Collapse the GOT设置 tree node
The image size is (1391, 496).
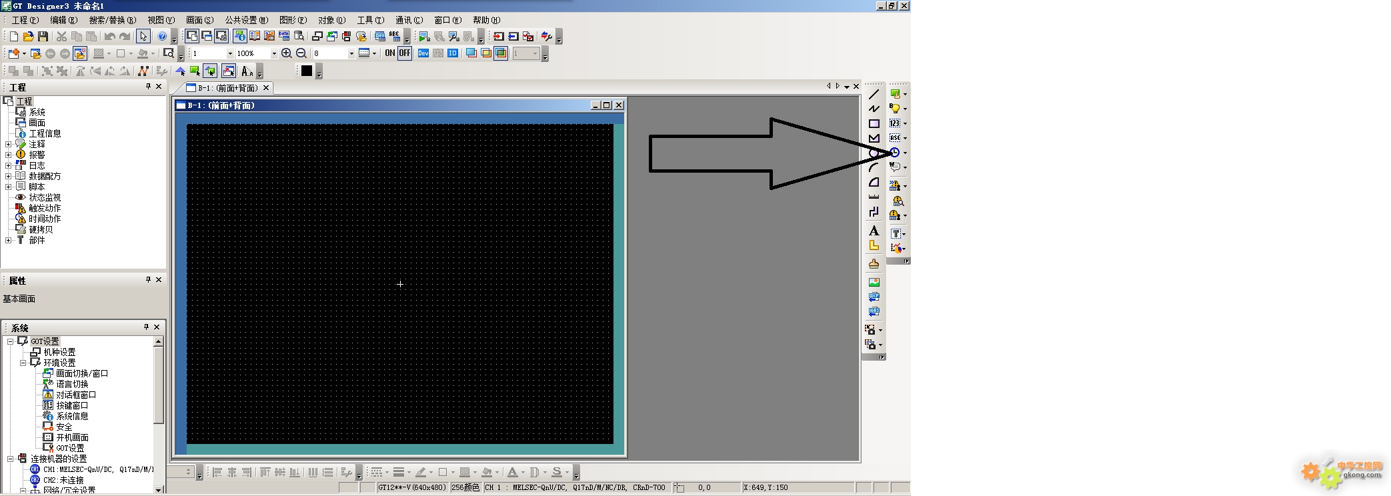(x=10, y=341)
